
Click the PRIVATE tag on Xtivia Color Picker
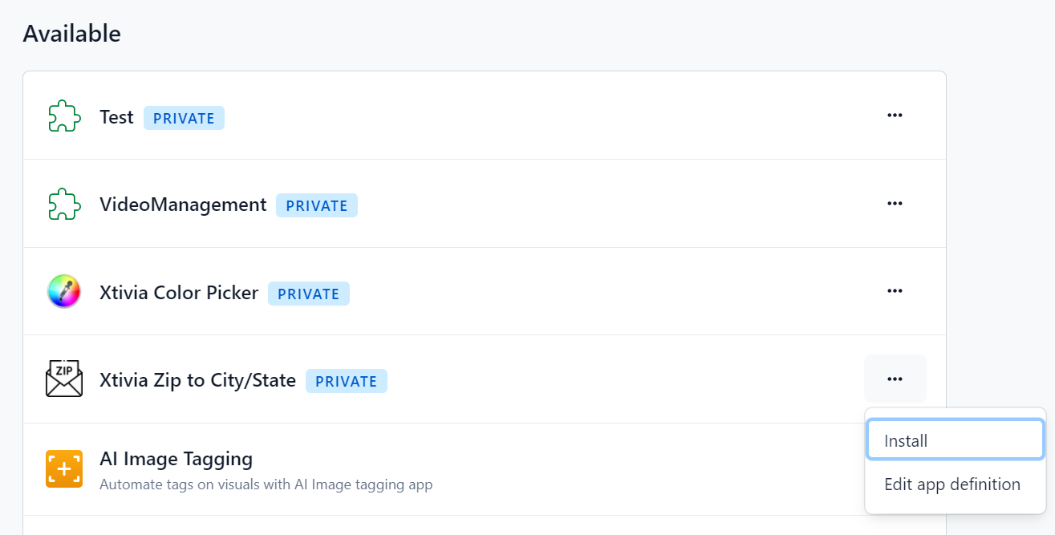pos(308,294)
